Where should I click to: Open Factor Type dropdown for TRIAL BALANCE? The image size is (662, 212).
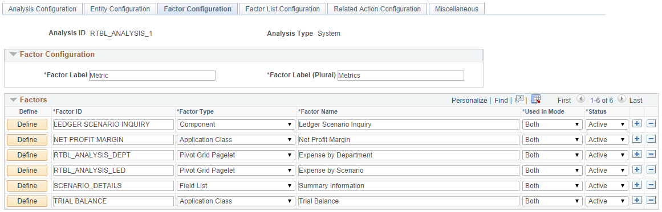[235, 201]
